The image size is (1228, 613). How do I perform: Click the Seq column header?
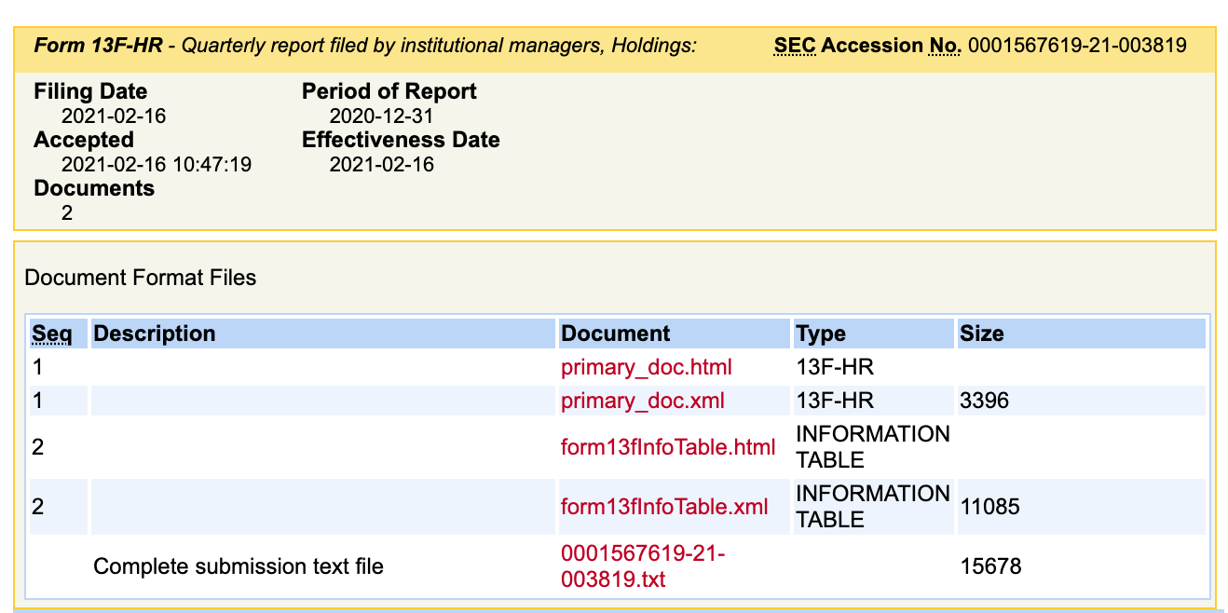pos(52,334)
